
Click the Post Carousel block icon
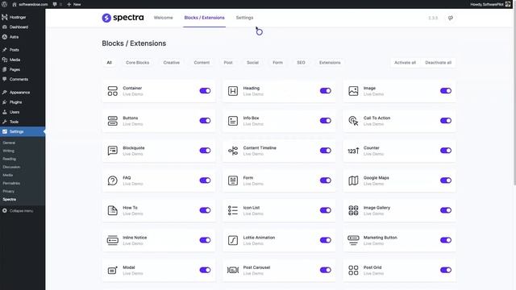233,271
